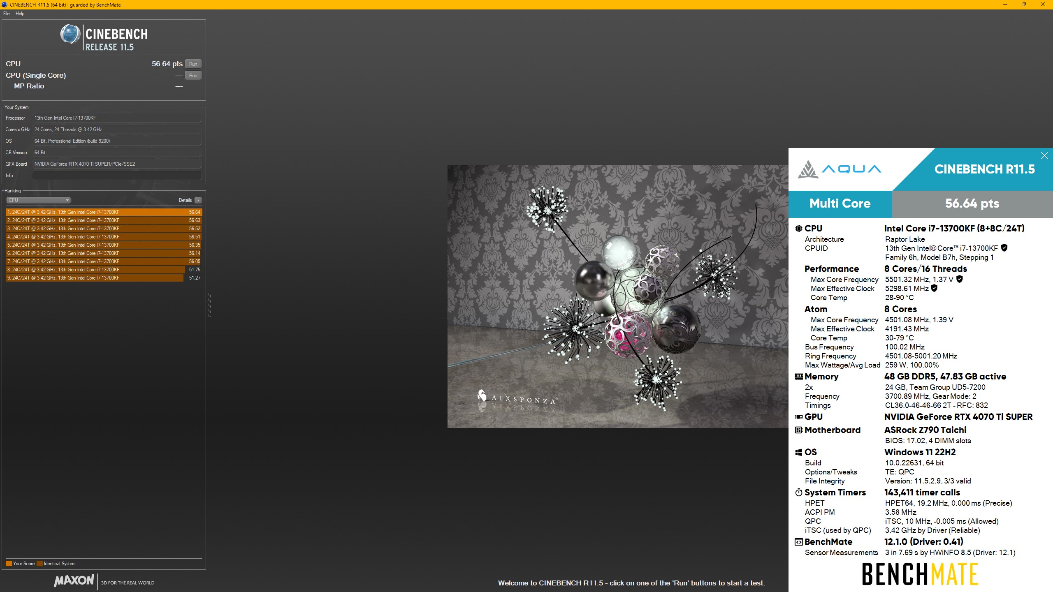Select ranking row 8 with score 51.75

click(x=104, y=270)
